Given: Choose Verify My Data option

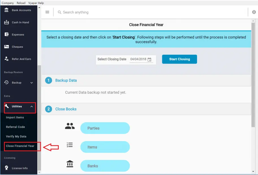Looking at the screenshot, I should point(16,136).
